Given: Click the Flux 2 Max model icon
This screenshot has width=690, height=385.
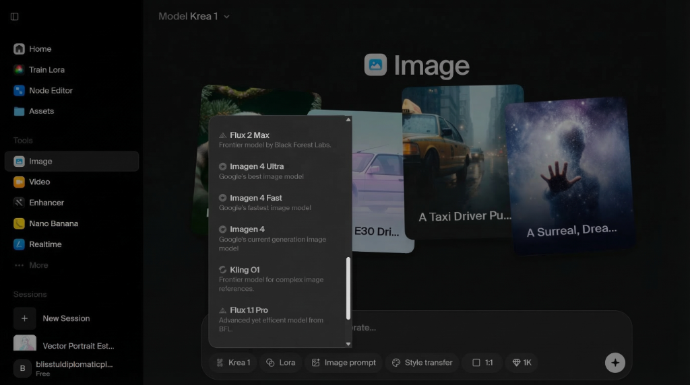Looking at the screenshot, I should [222, 135].
